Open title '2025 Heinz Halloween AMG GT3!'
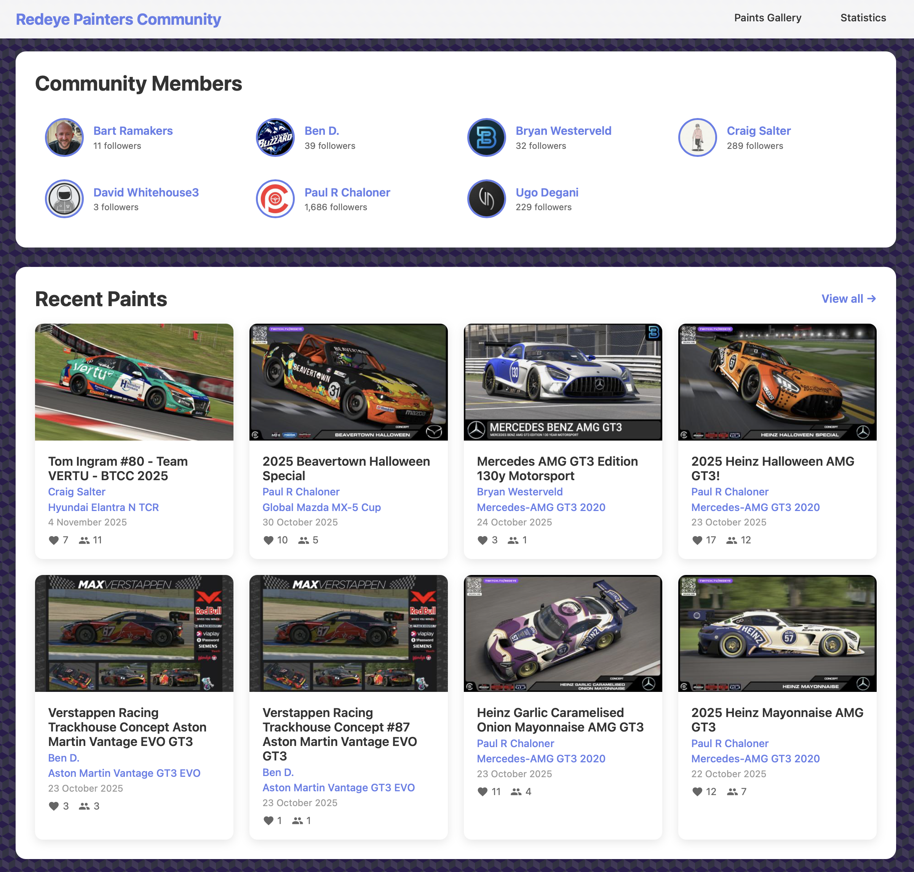The image size is (914, 872). (773, 468)
